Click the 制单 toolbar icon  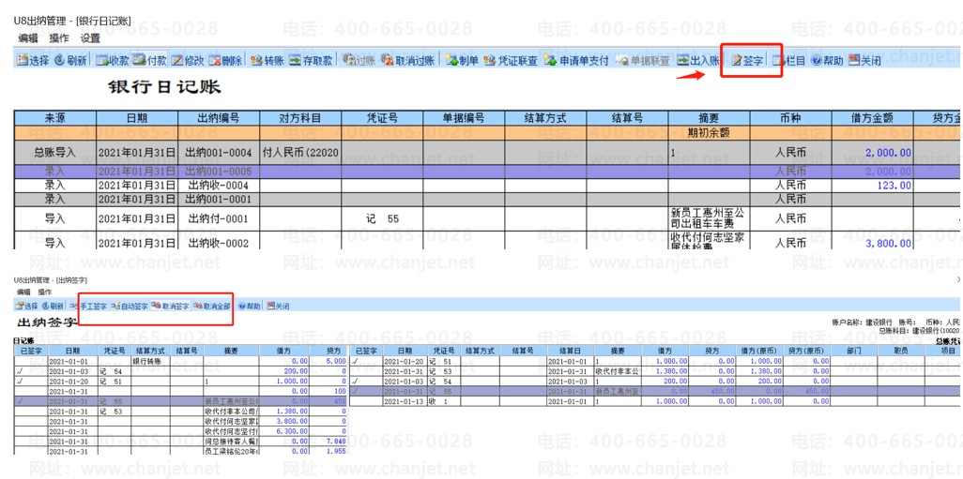462,61
